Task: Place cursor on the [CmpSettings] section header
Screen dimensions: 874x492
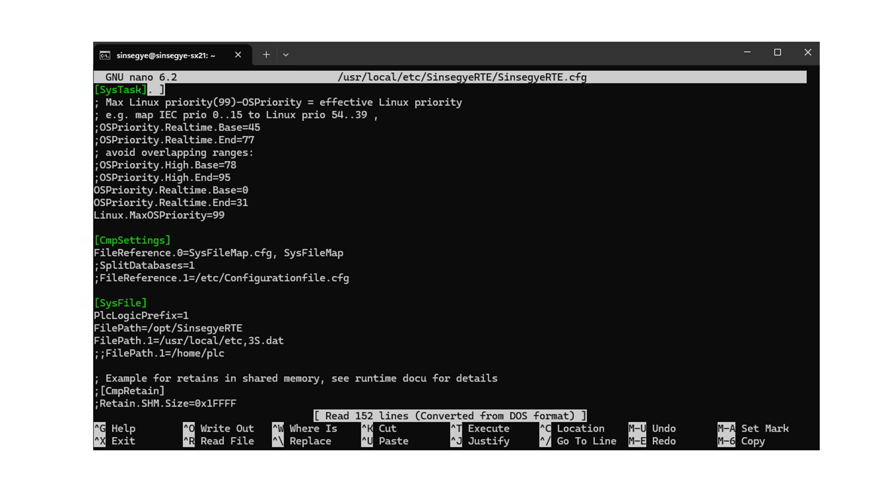Action: click(132, 240)
